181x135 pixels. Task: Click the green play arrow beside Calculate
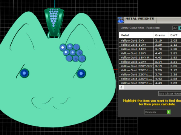point(169,112)
